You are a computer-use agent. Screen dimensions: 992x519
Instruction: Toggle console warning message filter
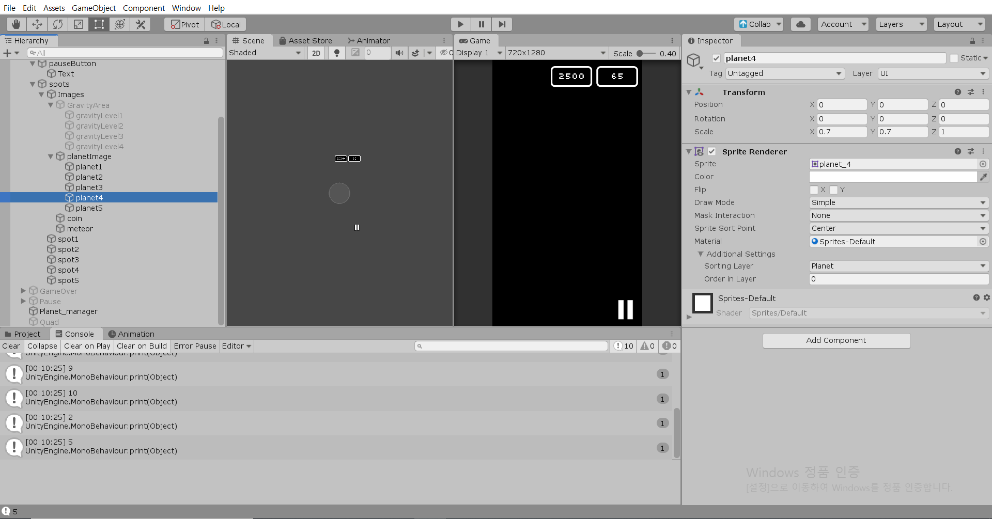pyautogui.click(x=648, y=346)
